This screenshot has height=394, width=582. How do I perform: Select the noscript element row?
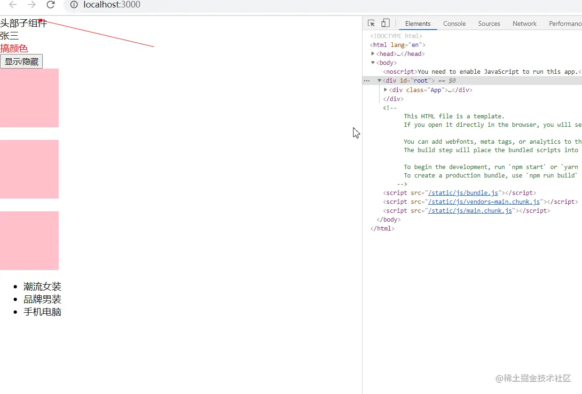pos(482,72)
